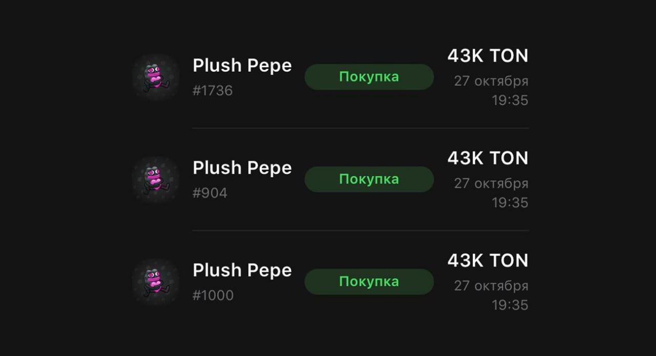Click the 43K TON price for #1736

tap(487, 56)
